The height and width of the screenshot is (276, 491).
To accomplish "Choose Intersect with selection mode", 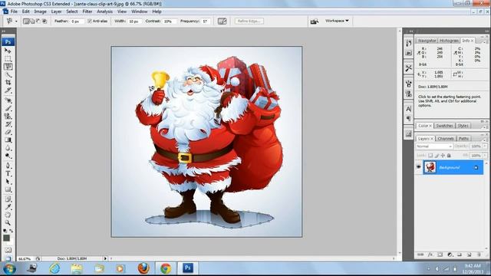I will [44, 21].
